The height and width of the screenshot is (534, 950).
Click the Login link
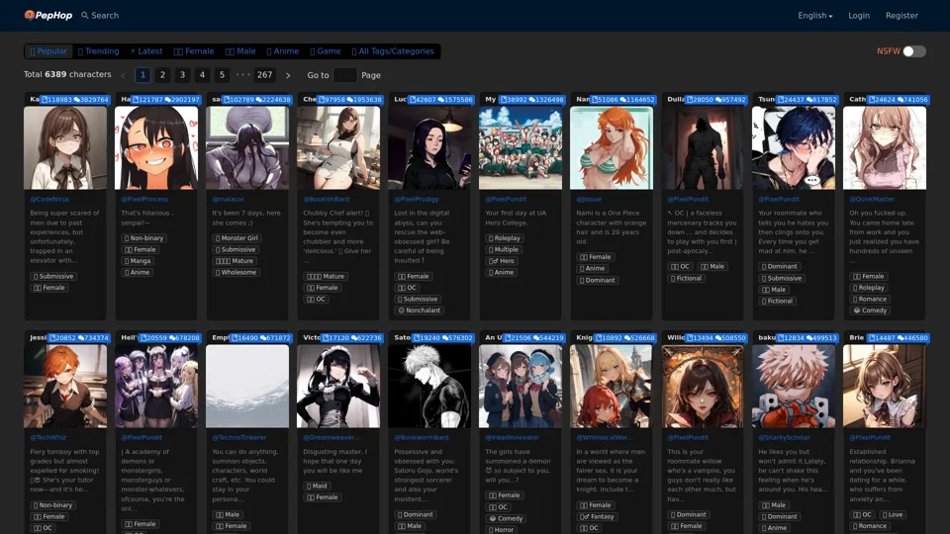click(859, 16)
